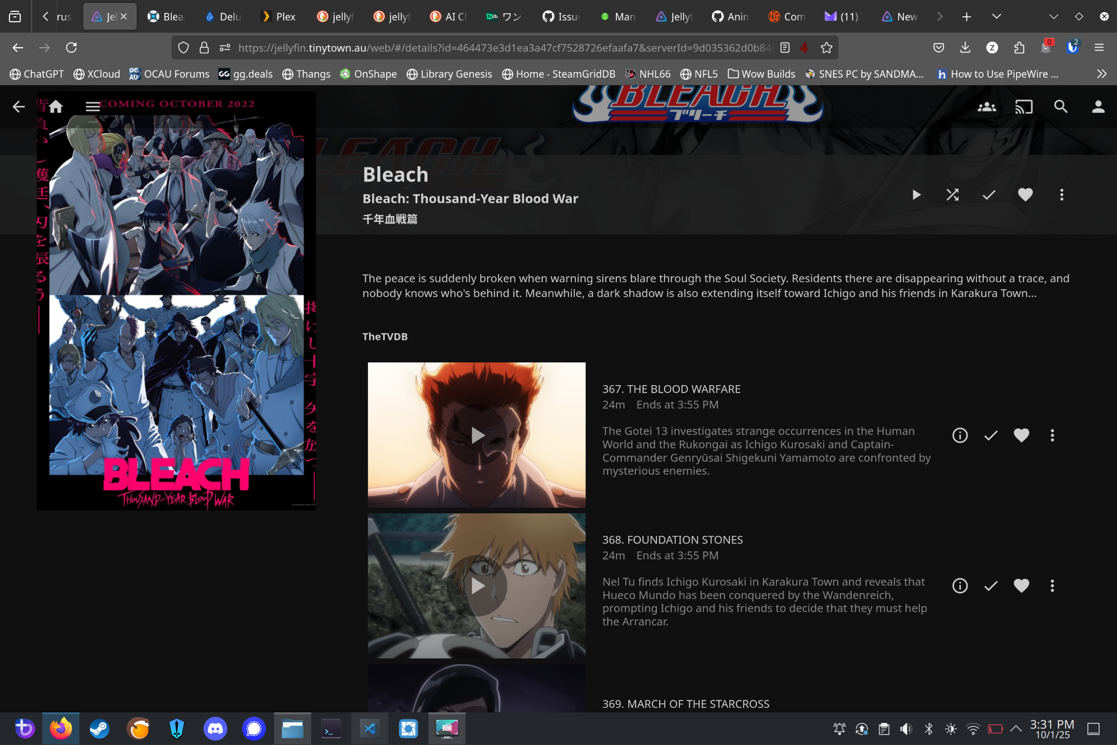Favorite the season with the heart
This screenshot has height=745, width=1117.
point(1025,195)
